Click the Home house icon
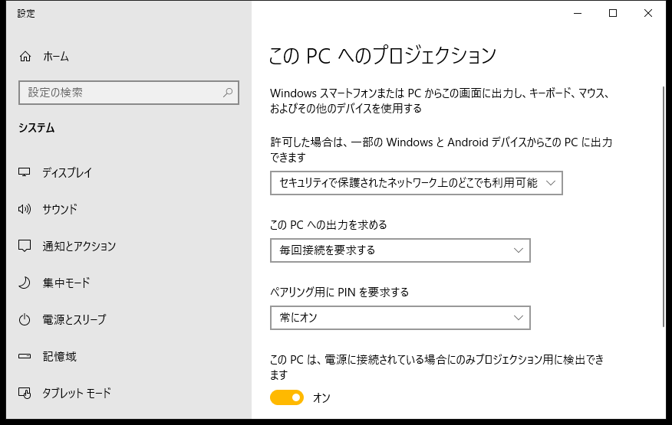Screen dimensions: 672x425 click(25, 57)
